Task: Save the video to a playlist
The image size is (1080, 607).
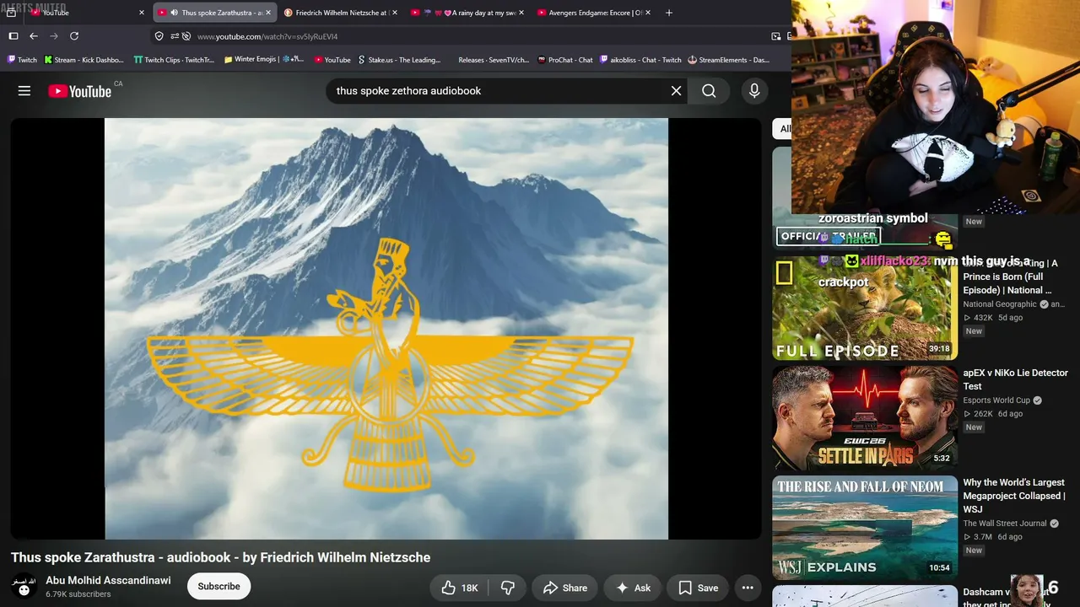Action: (x=699, y=588)
